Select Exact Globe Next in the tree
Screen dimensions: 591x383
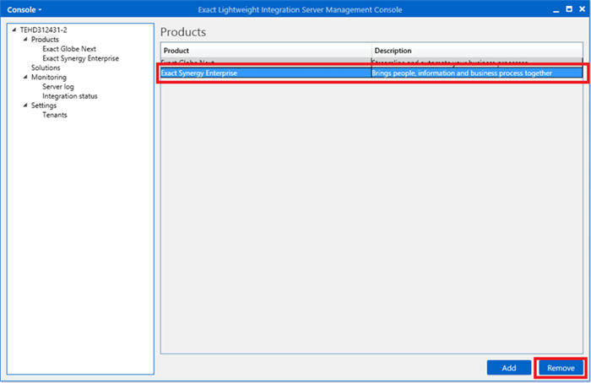click(x=69, y=49)
